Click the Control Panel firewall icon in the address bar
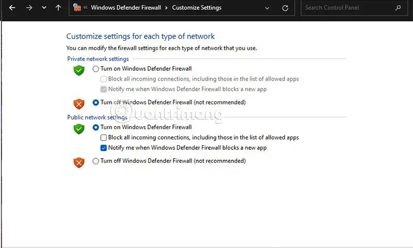The image size is (413, 248). click(77, 7)
